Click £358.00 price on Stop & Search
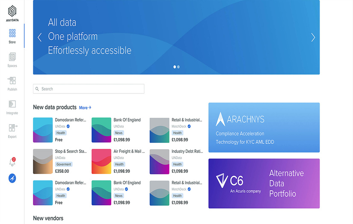Screen dimensions: 353x224 click(62, 171)
